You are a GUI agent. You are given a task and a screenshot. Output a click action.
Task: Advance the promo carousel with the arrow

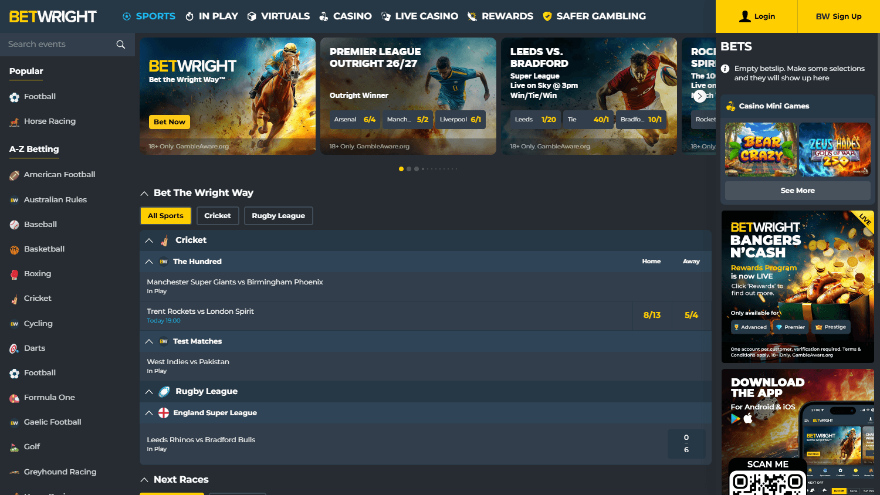pos(700,97)
